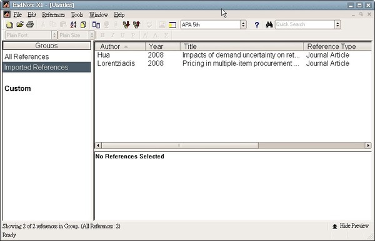Click the New Reference icon
Viewport: 375px width, 241px height.
click(x=83, y=24)
